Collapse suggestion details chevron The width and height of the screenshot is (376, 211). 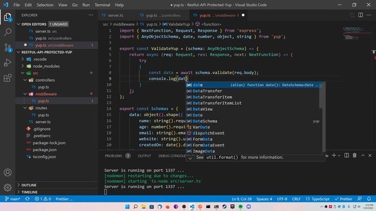tap(190, 158)
